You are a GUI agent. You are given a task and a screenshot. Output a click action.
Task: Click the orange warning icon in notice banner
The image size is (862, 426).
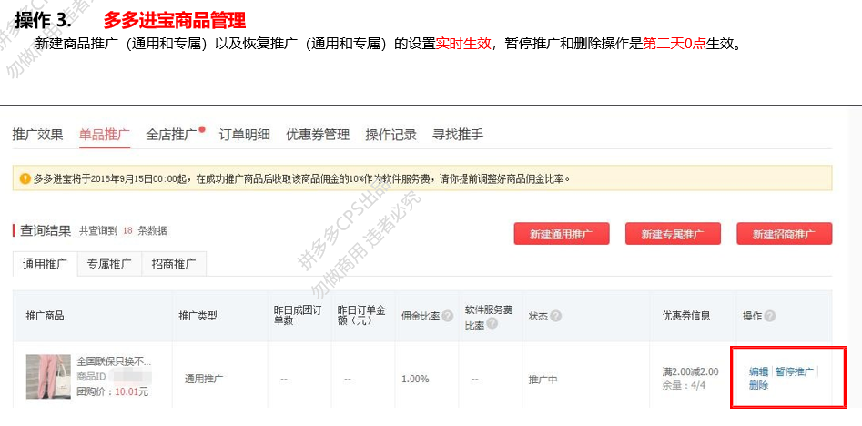coord(25,178)
